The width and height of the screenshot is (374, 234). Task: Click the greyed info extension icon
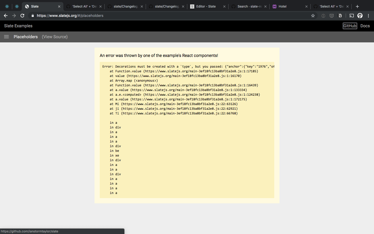tap(323, 16)
